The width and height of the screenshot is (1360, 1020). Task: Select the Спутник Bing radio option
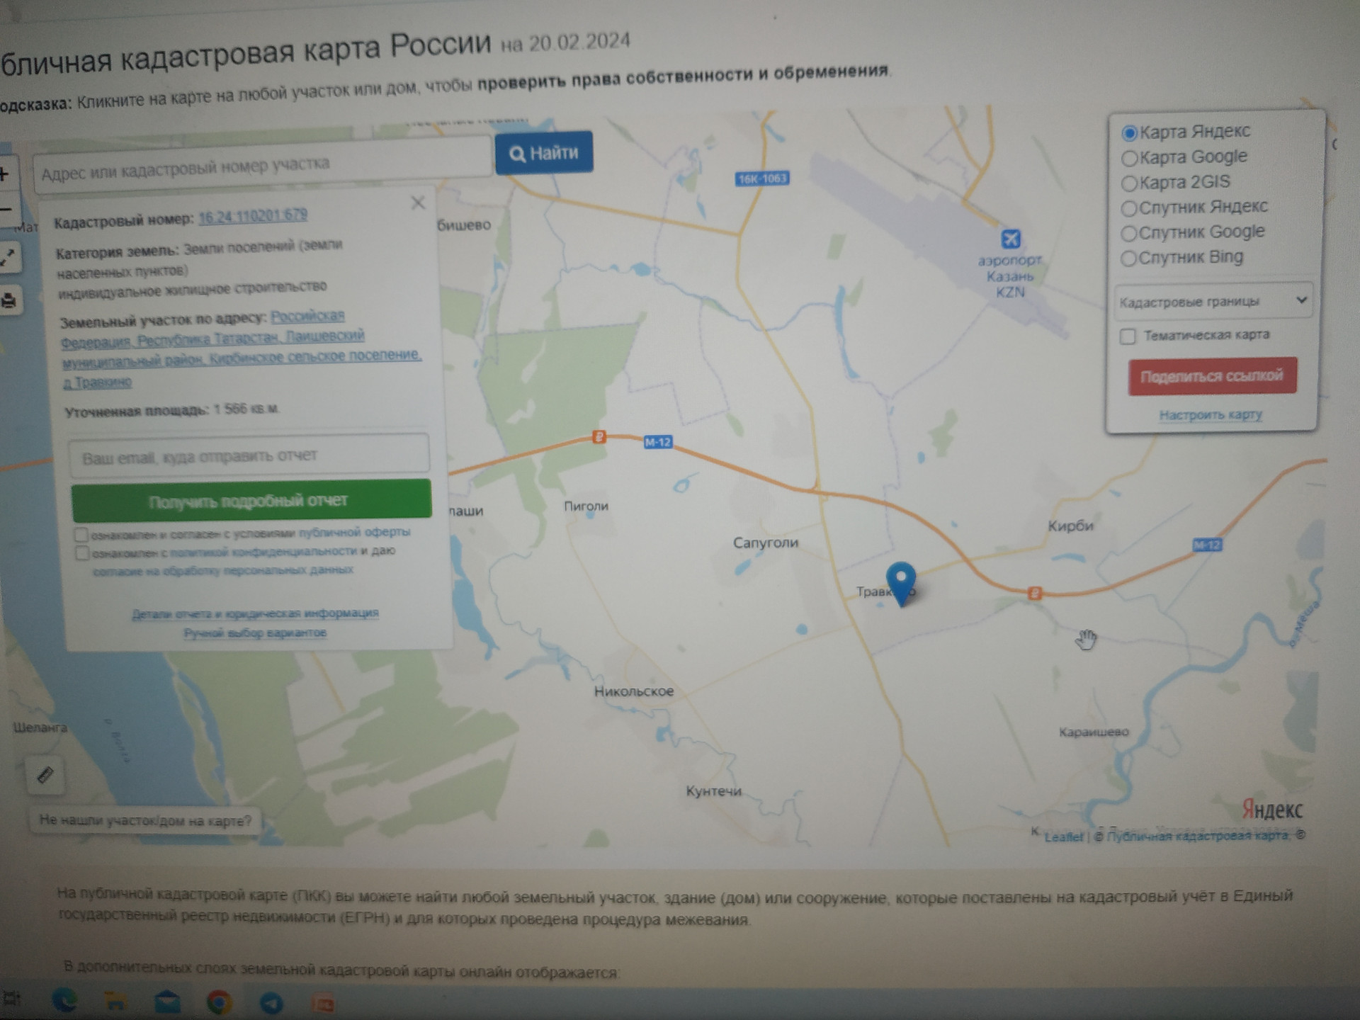(1128, 259)
